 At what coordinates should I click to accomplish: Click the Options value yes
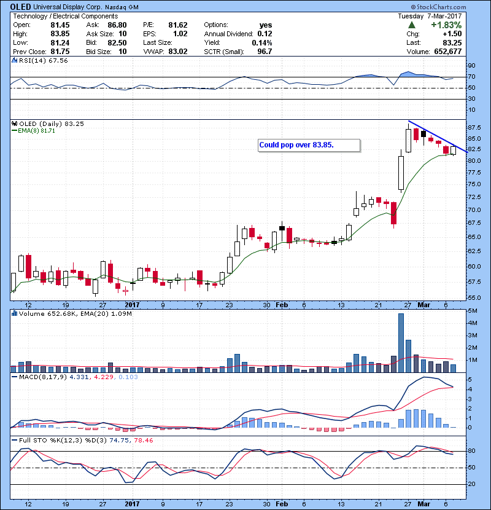pyautogui.click(x=266, y=25)
